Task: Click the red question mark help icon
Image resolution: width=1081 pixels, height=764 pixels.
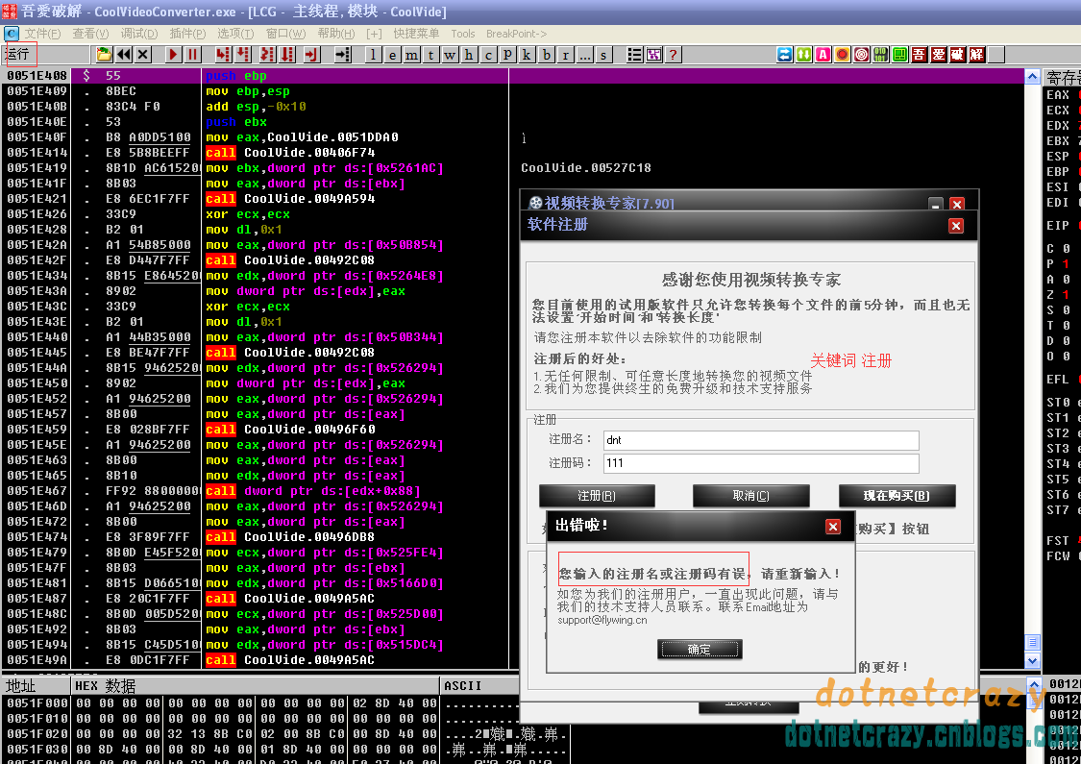Action: (674, 55)
